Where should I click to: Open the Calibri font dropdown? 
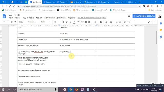click(x=46, y=22)
